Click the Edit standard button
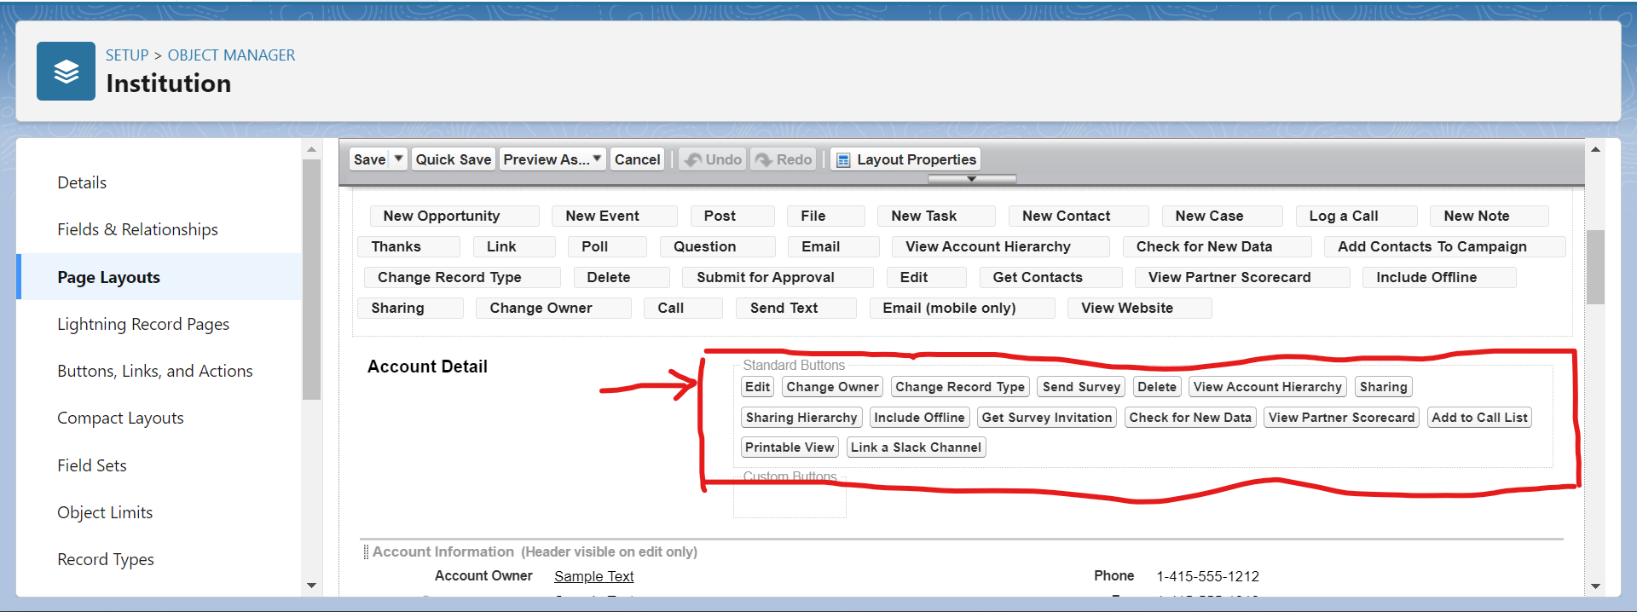 coord(757,387)
